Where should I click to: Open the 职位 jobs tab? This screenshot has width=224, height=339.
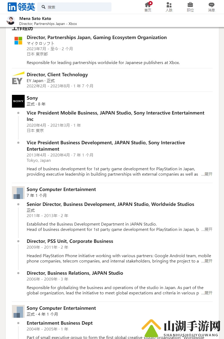tap(190, 7)
